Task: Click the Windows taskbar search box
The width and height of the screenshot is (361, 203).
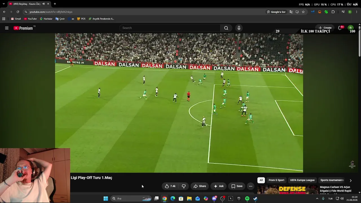Action: click(131, 198)
